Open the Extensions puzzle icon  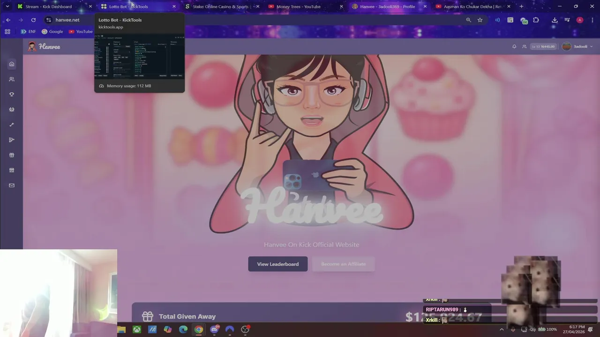pyautogui.click(x=536, y=20)
